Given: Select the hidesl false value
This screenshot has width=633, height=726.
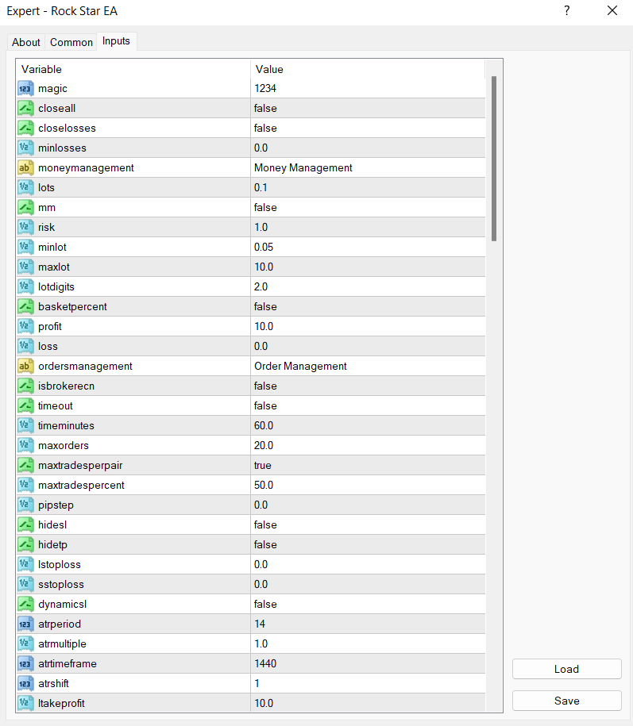Looking at the screenshot, I should pyautogui.click(x=368, y=525).
